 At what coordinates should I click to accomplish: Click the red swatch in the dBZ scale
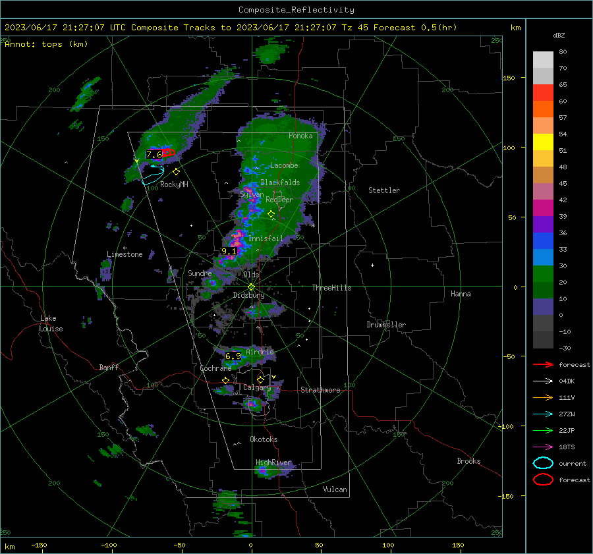[x=543, y=93]
